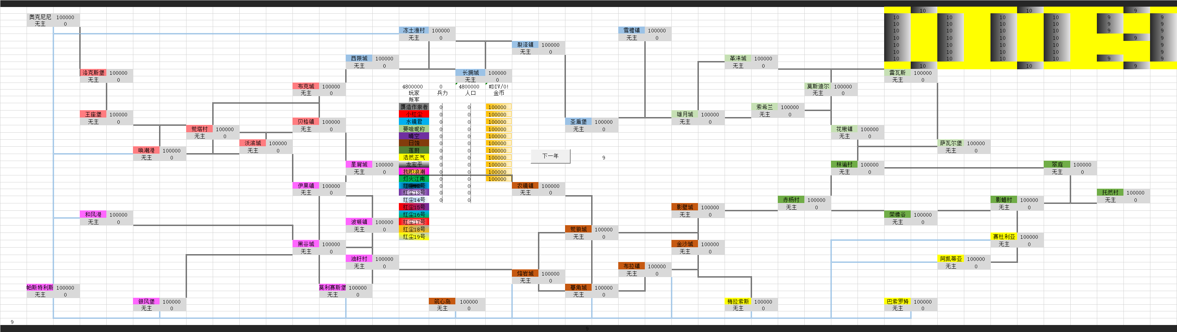Viewport: 1177px width, 332px height.
Task: Select the 荒浪城 city cell
Action: (578, 230)
